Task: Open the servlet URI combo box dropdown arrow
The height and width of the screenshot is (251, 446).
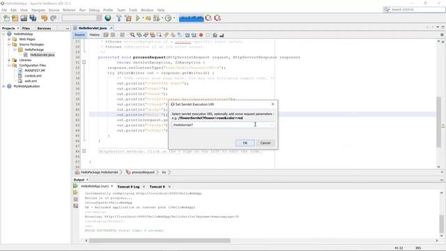Action: (272, 125)
